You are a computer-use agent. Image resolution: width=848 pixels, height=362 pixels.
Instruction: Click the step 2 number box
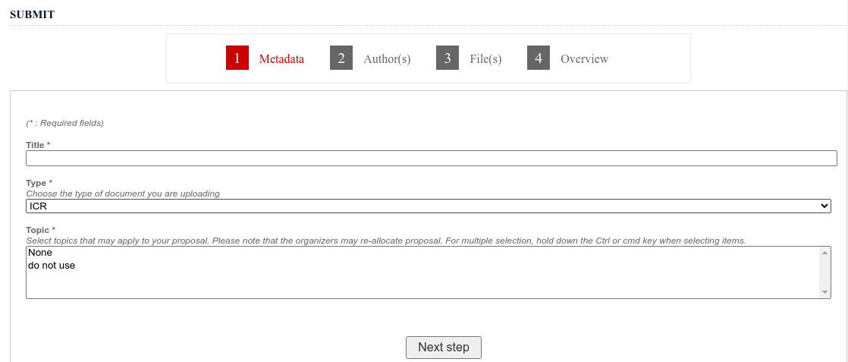click(341, 58)
